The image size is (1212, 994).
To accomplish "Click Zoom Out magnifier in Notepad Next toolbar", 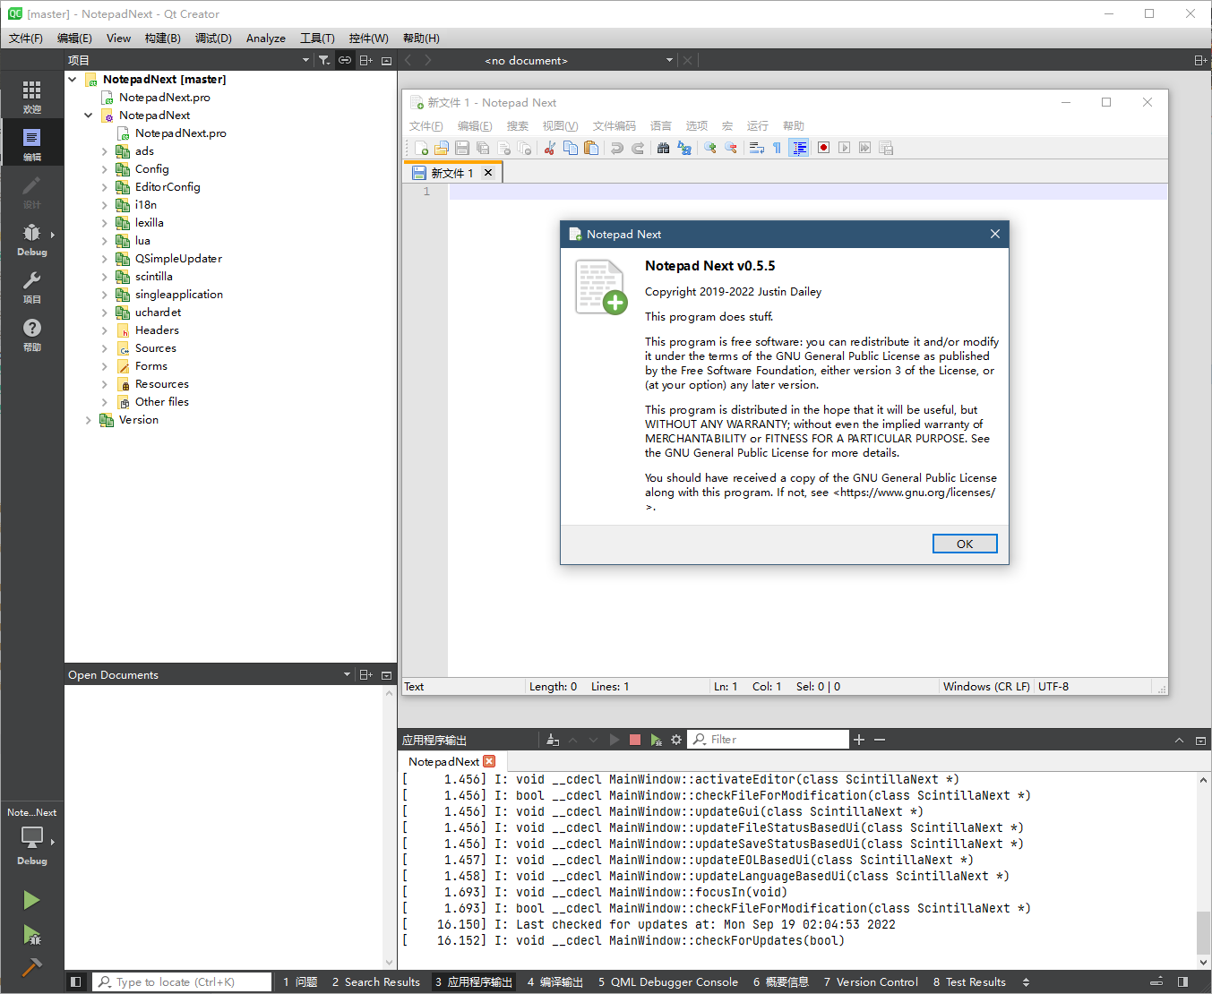I will 731,148.
